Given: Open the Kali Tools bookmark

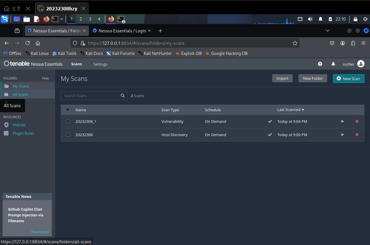Looking at the screenshot, I should click(64, 53).
